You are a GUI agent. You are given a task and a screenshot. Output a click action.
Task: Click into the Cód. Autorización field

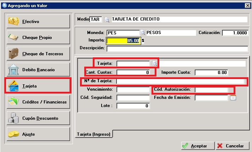click(211, 90)
